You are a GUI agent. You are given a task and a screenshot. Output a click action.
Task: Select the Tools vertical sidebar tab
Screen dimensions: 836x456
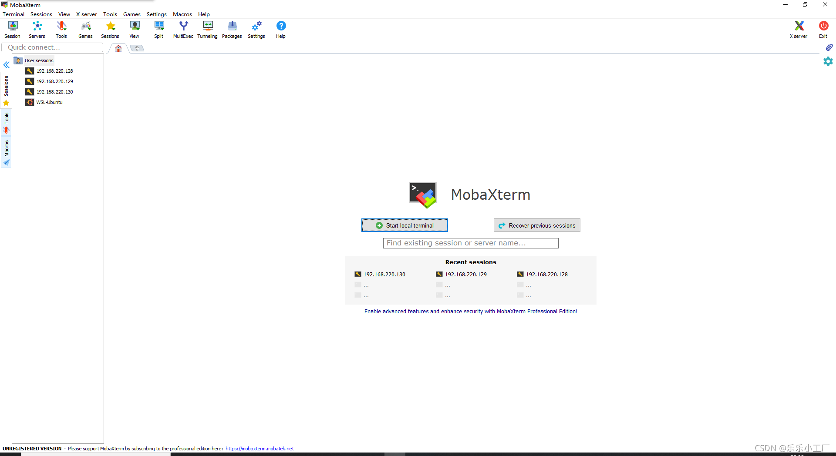pyautogui.click(x=6, y=123)
